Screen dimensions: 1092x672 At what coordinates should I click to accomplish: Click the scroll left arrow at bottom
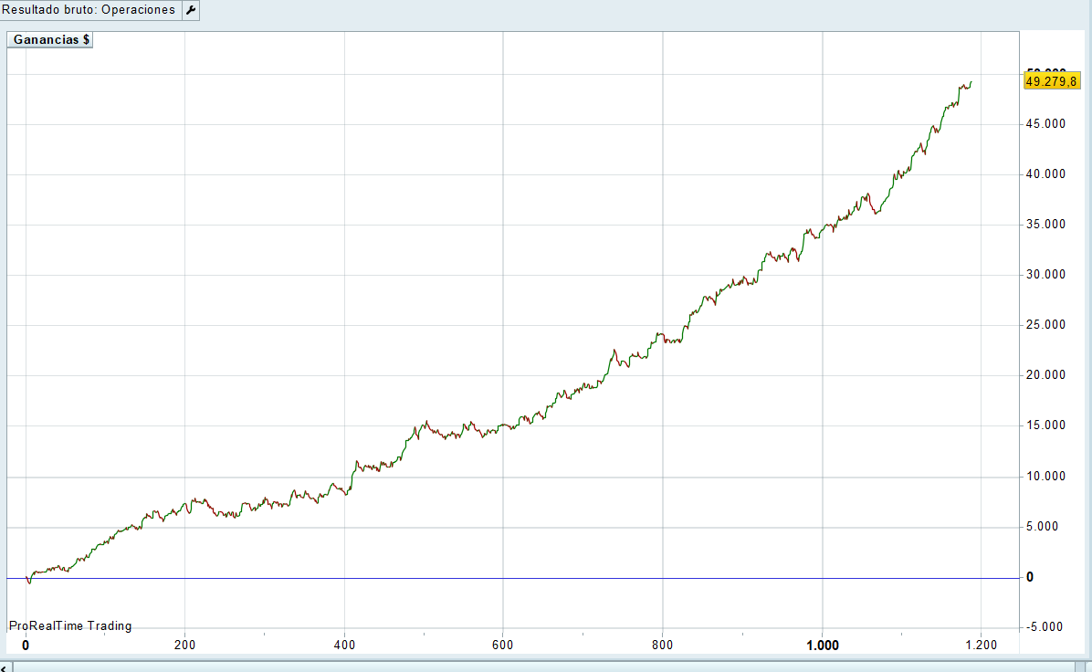coord(5,667)
